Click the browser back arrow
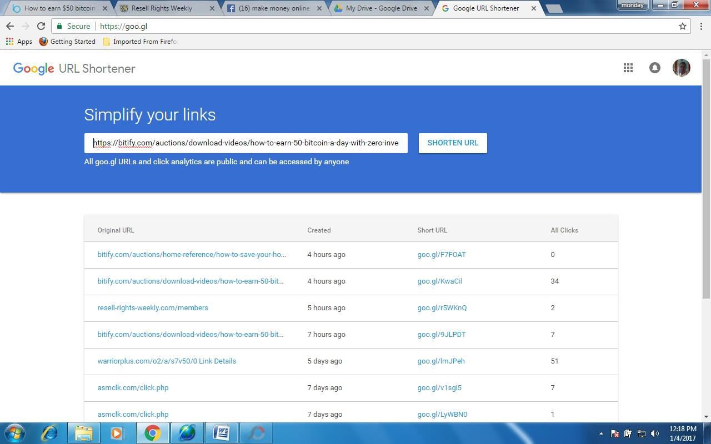The width and height of the screenshot is (711, 444). click(x=10, y=26)
